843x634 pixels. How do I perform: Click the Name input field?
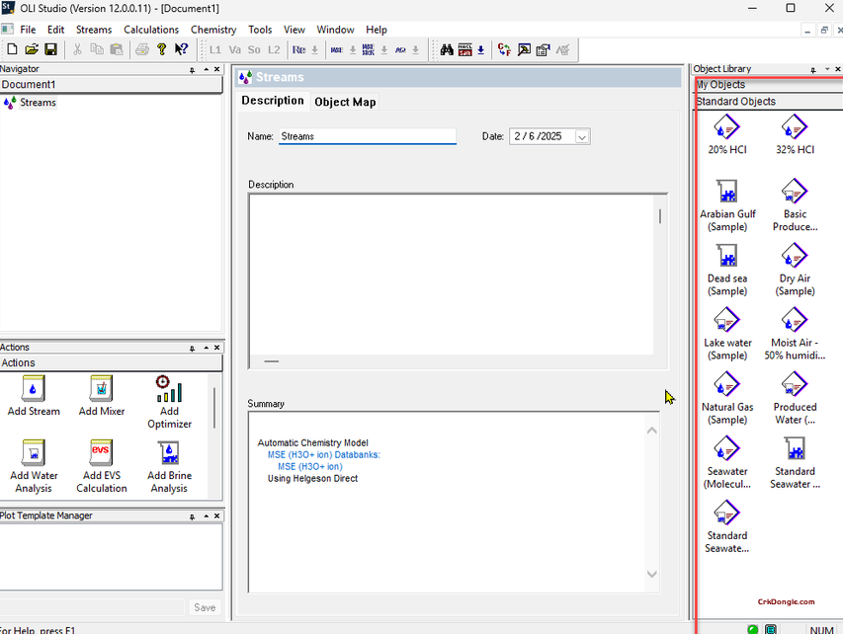coord(368,136)
